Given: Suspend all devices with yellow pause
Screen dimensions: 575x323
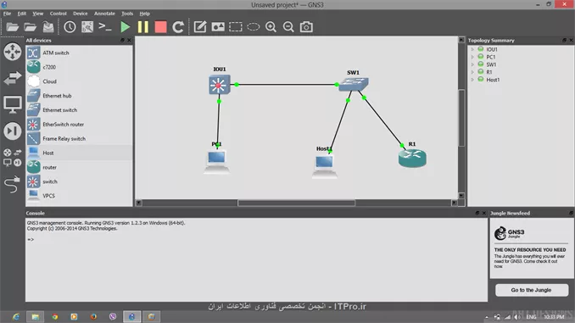Looking at the screenshot, I should pyautogui.click(x=143, y=27).
